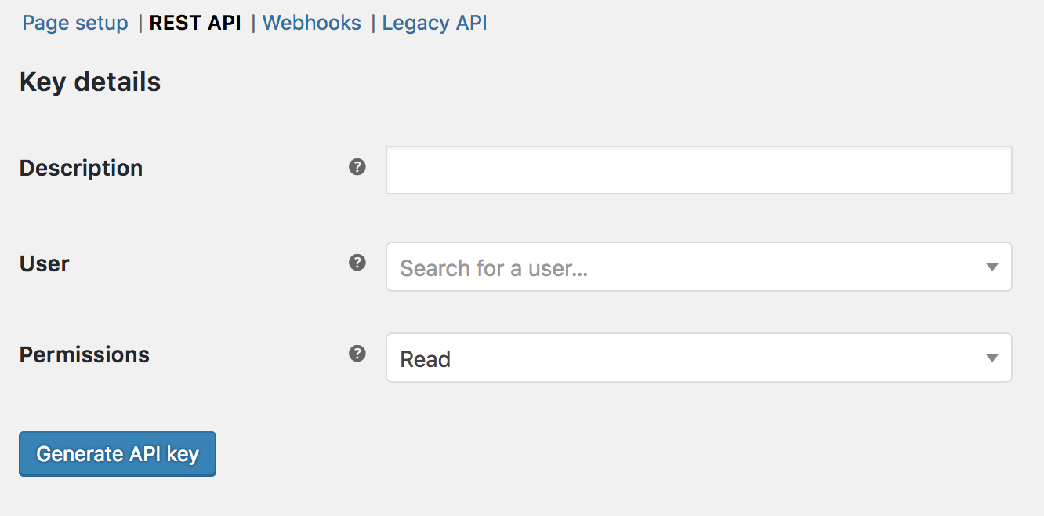Switch to the Webhooks tab
The image size is (1044, 516).
click(x=312, y=23)
